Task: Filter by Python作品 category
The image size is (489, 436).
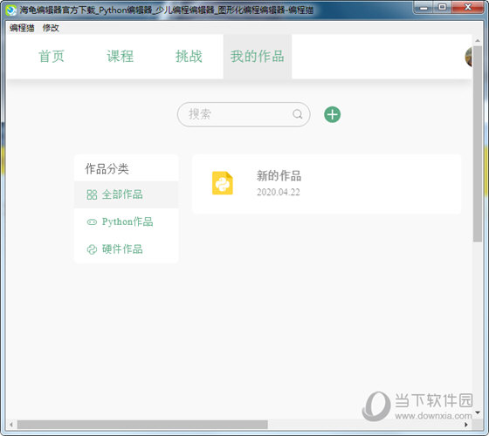Action: point(127,222)
